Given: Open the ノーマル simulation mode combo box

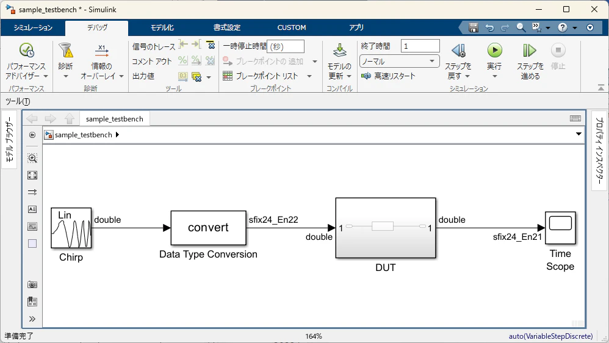Looking at the screenshot, I should point(399,62).
